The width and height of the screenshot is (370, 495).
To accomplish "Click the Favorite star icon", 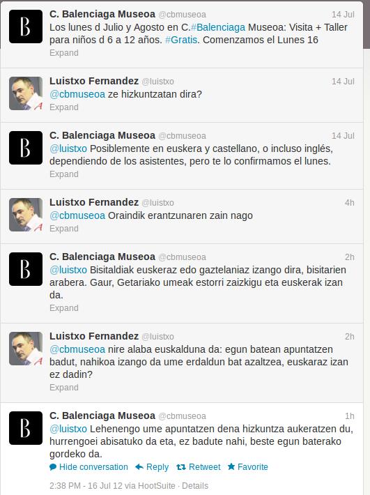I will [x=231, y=466].
